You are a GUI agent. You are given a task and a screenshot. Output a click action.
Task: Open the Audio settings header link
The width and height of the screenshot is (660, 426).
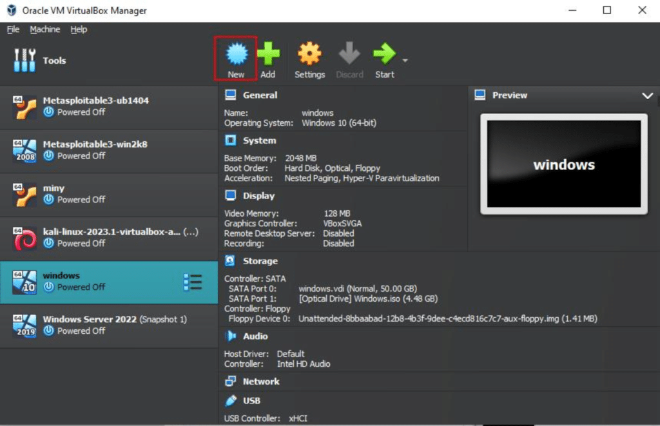(255, 336)
